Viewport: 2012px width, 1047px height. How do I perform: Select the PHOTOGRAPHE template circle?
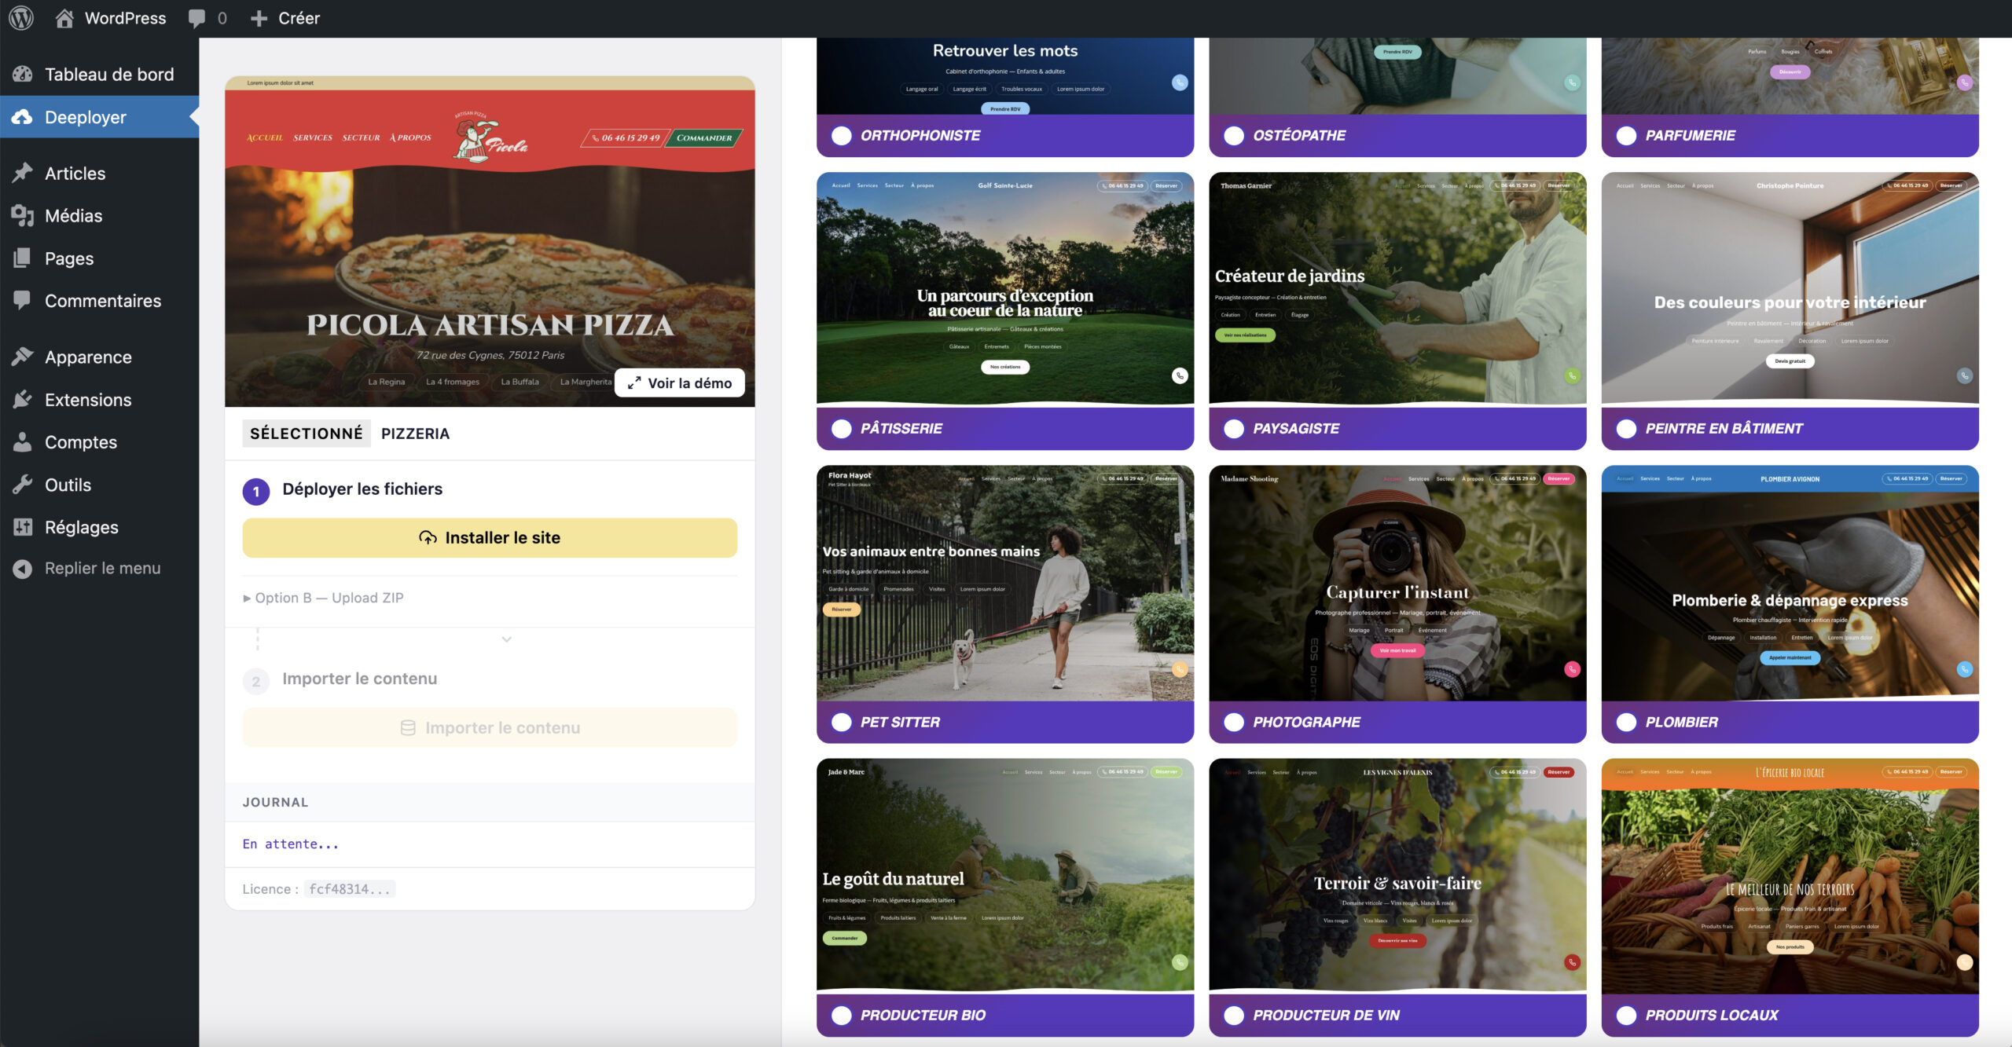click(x=1233, y=722)
